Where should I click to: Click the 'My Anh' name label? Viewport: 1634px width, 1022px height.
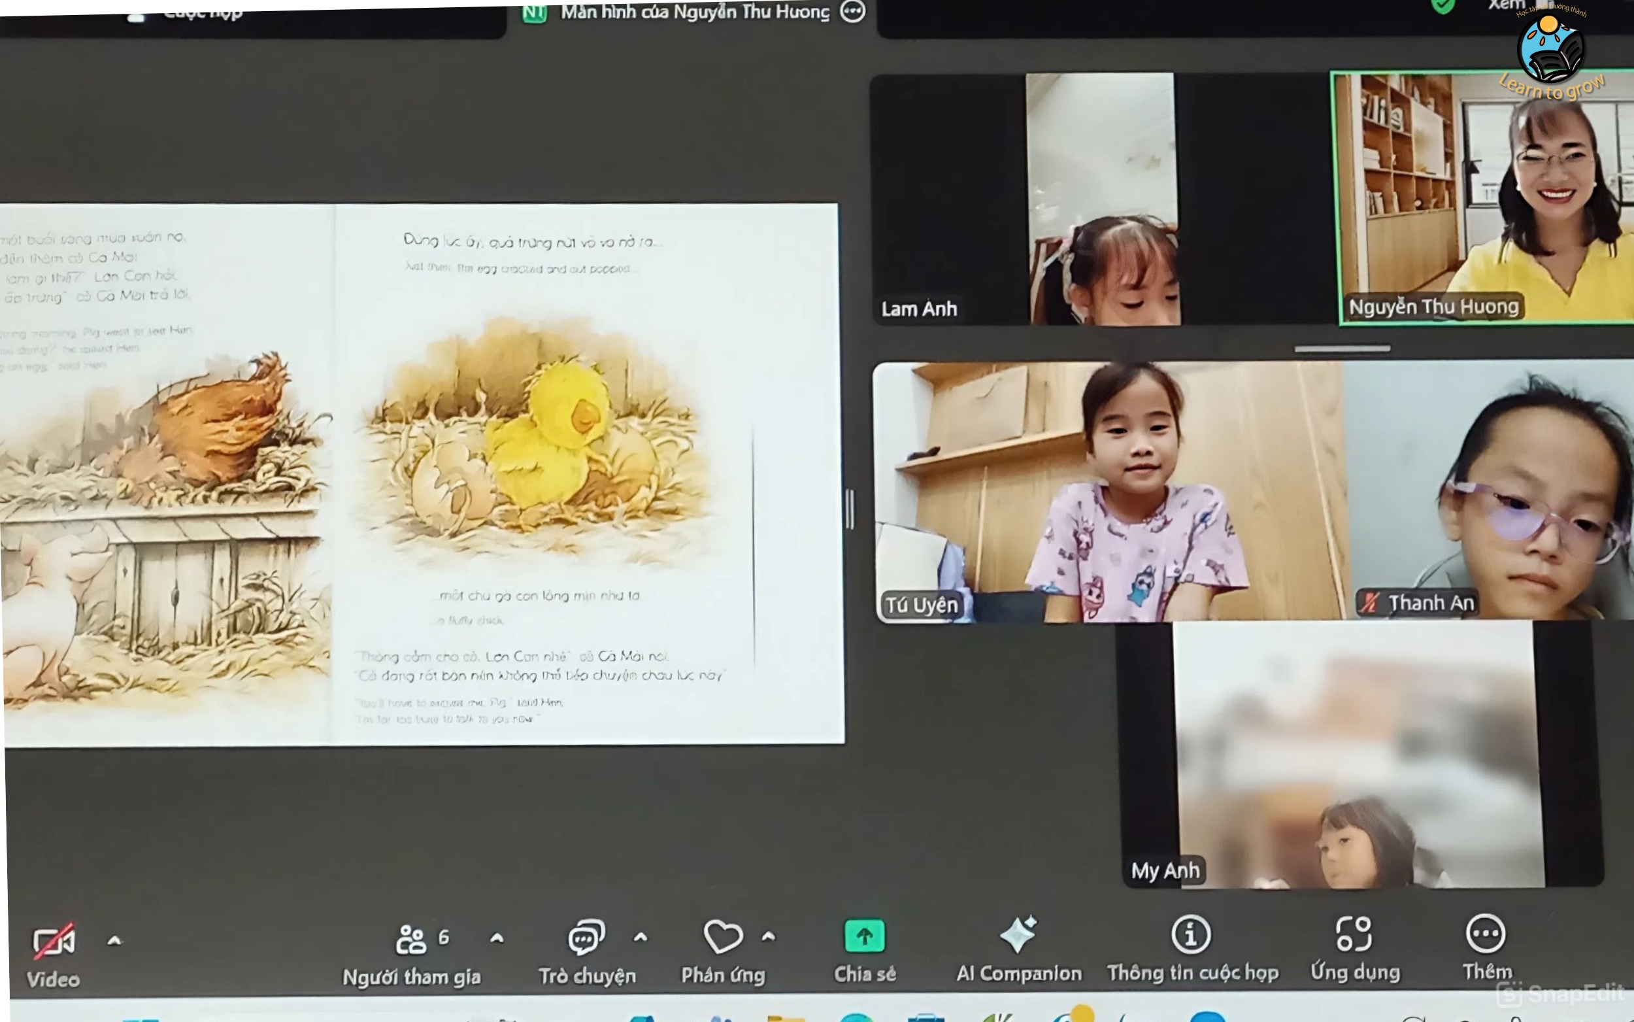point(1165,870)
